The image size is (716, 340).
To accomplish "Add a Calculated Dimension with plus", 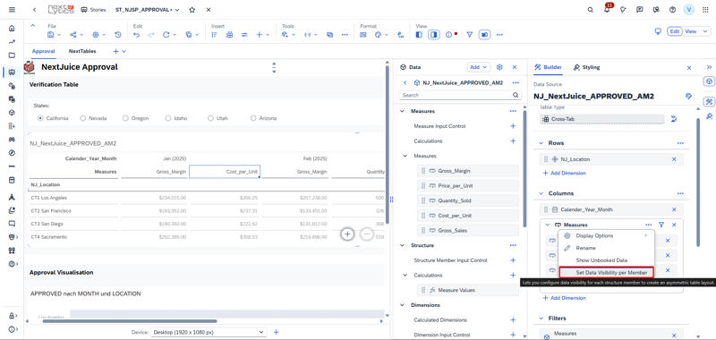I will 513,320.
